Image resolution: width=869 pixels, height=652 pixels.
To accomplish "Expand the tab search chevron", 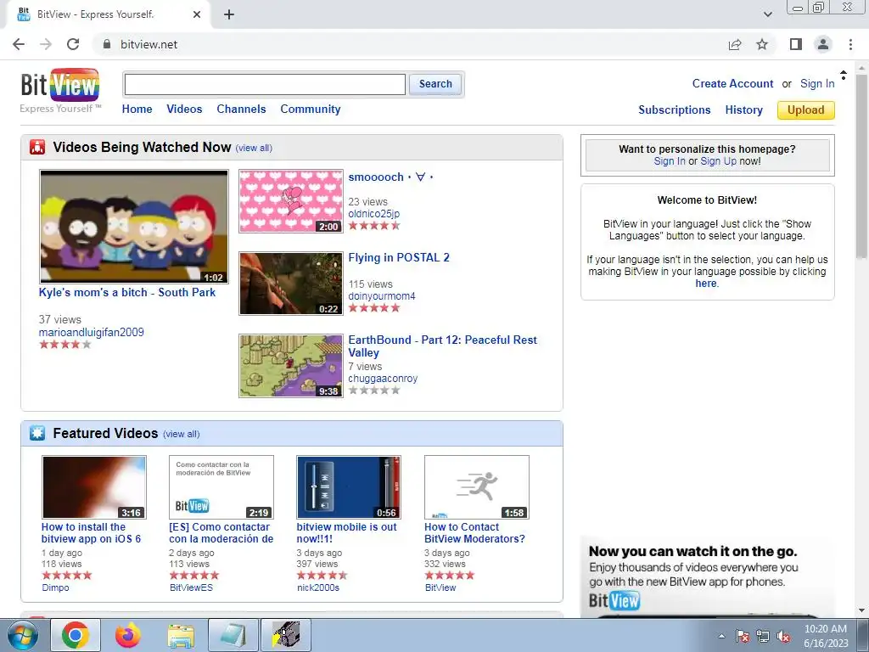I will point(768,14).
